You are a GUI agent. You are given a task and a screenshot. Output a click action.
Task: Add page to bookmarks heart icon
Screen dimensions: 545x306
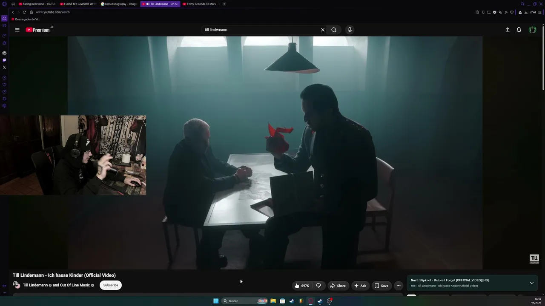(x=512, y=12)
